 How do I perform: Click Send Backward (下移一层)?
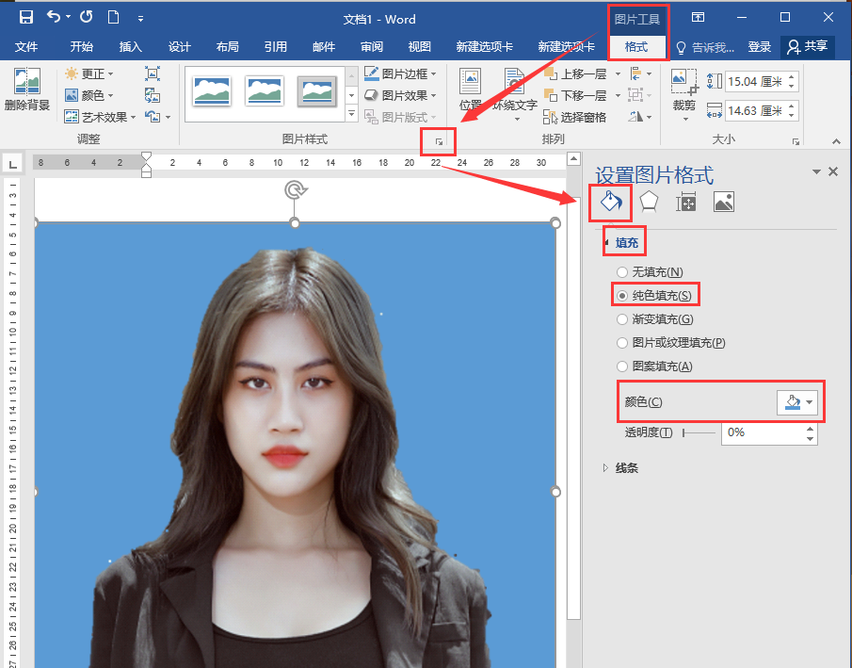(575, 95)
